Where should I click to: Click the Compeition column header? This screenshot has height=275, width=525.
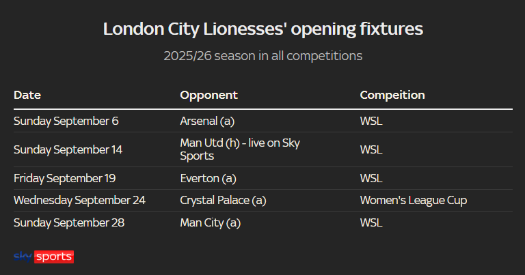tap(392, 95)
